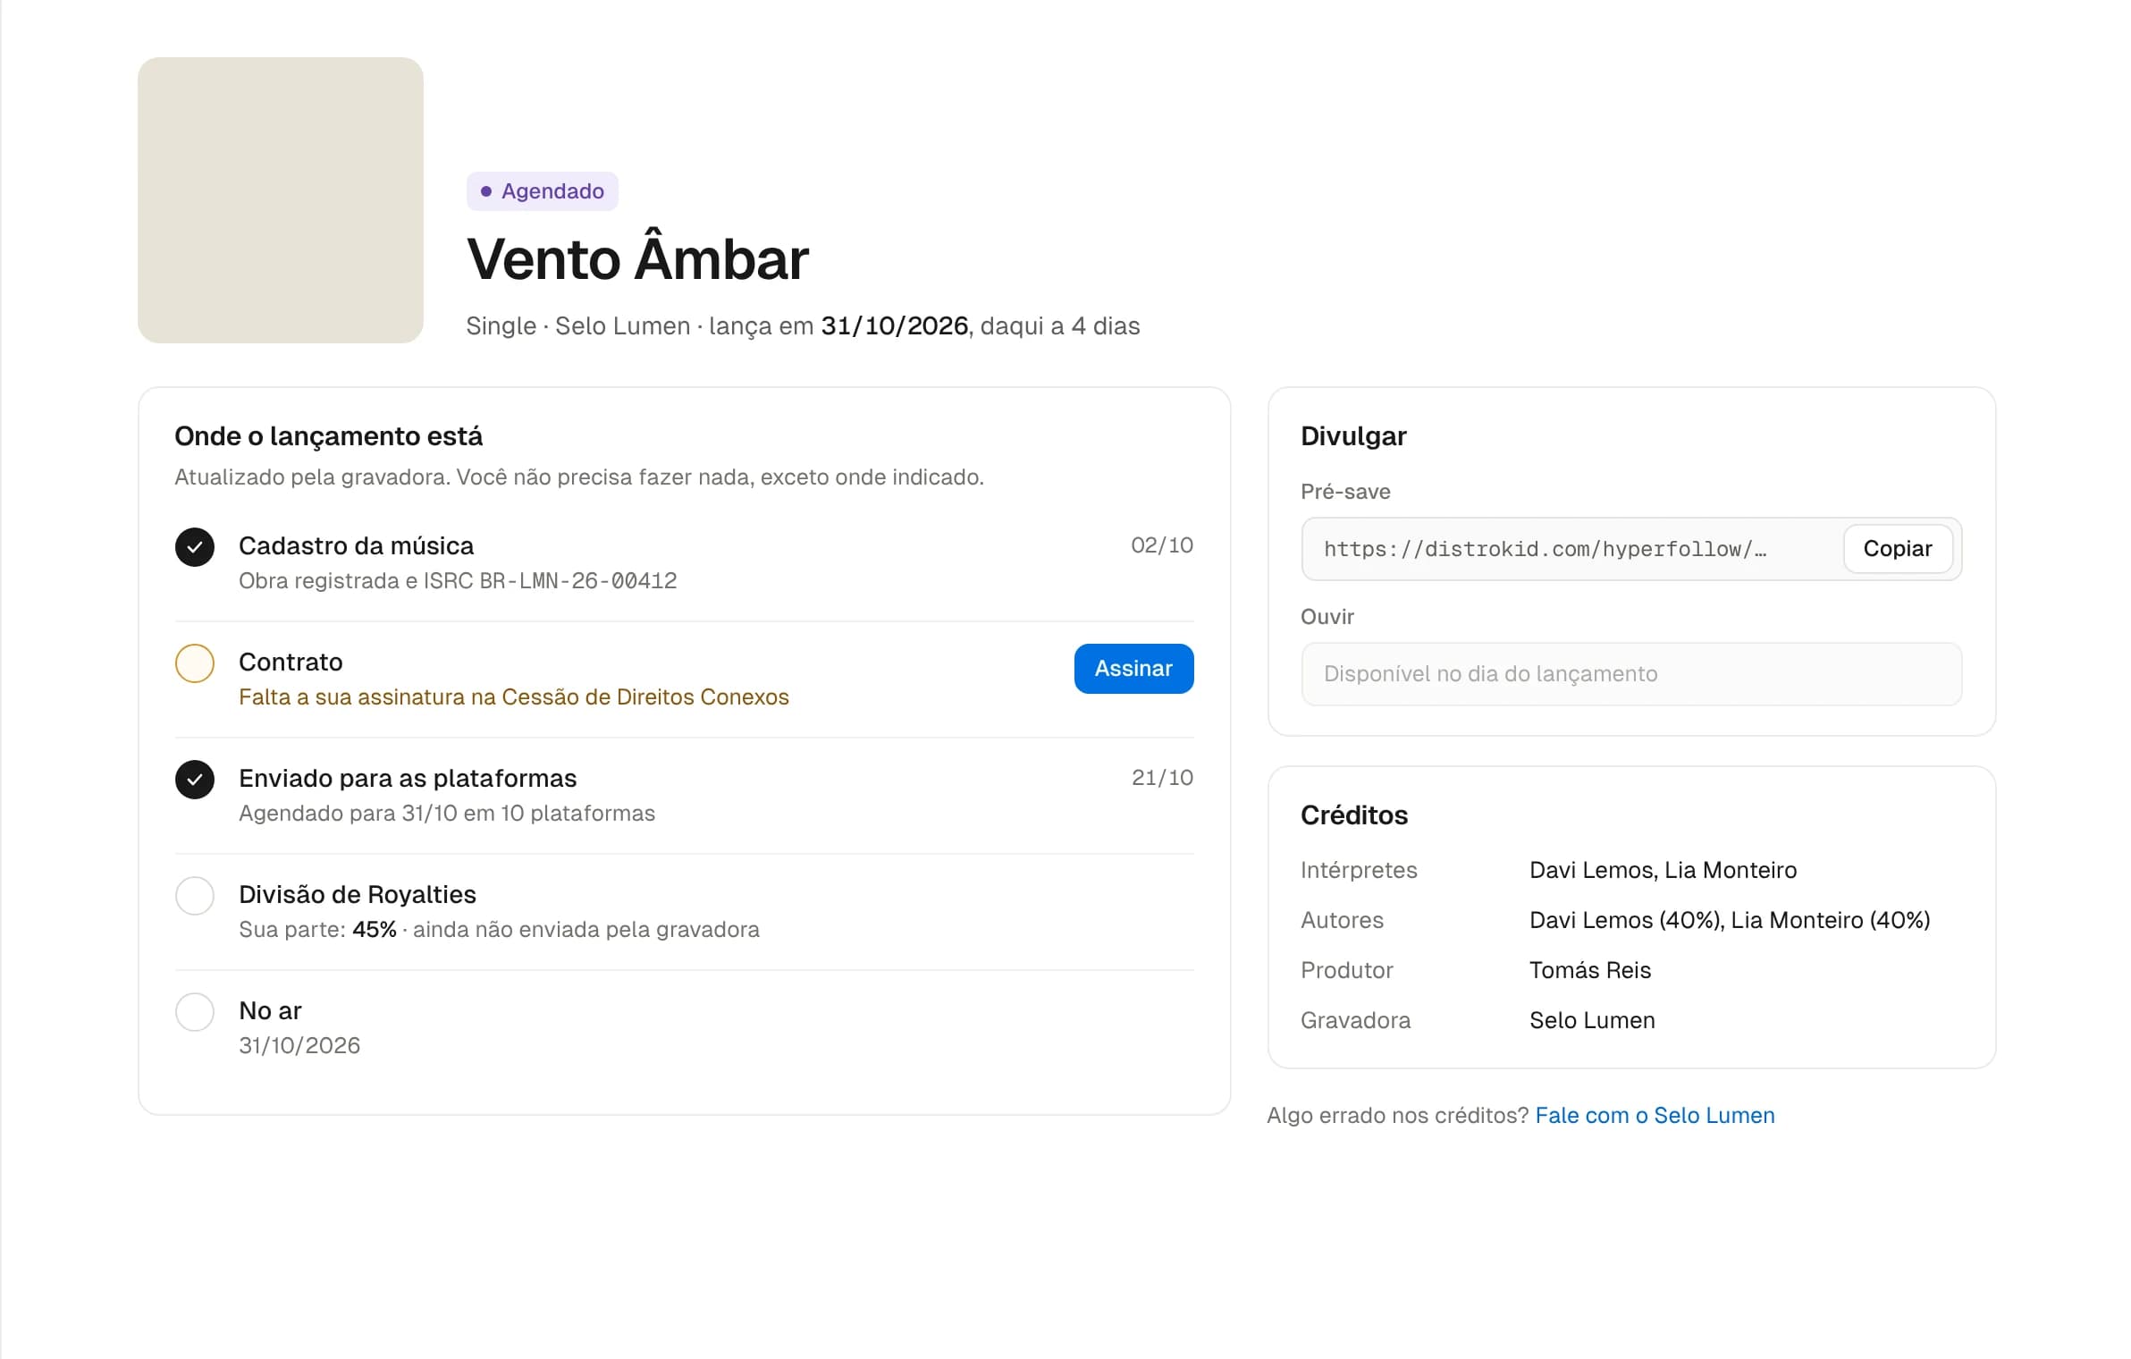Click the 'Sua parte: 45%' text

pos(317,929)
